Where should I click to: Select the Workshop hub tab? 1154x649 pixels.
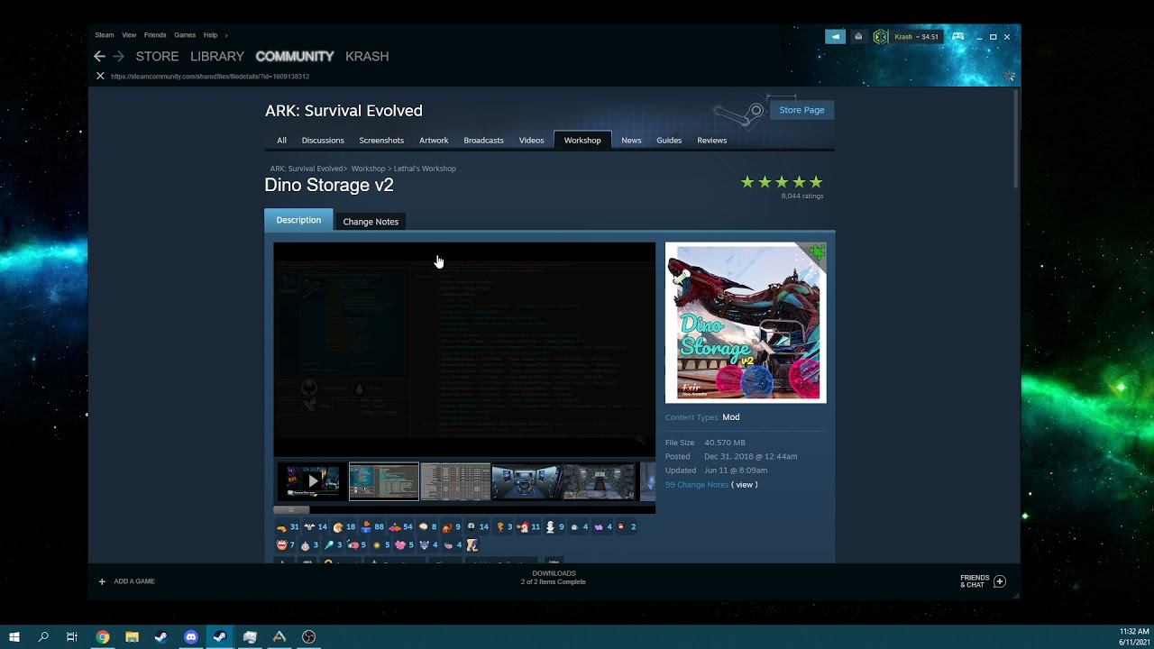pos(582,141)
